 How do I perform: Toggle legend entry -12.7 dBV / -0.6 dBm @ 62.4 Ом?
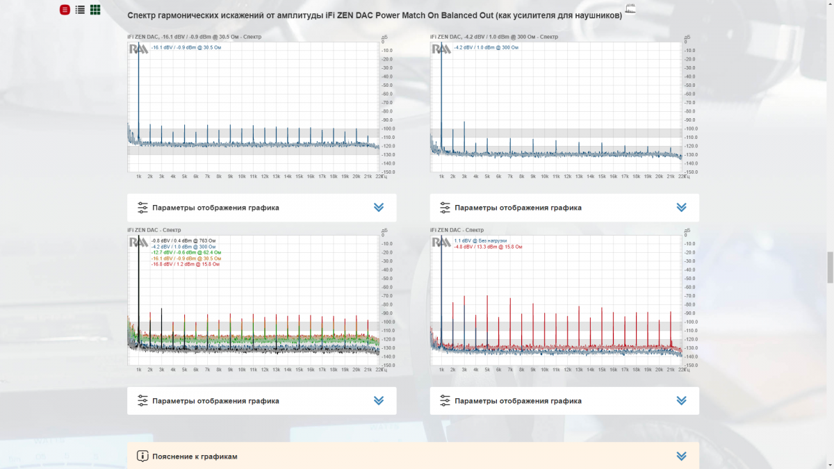tap(186, 252)
